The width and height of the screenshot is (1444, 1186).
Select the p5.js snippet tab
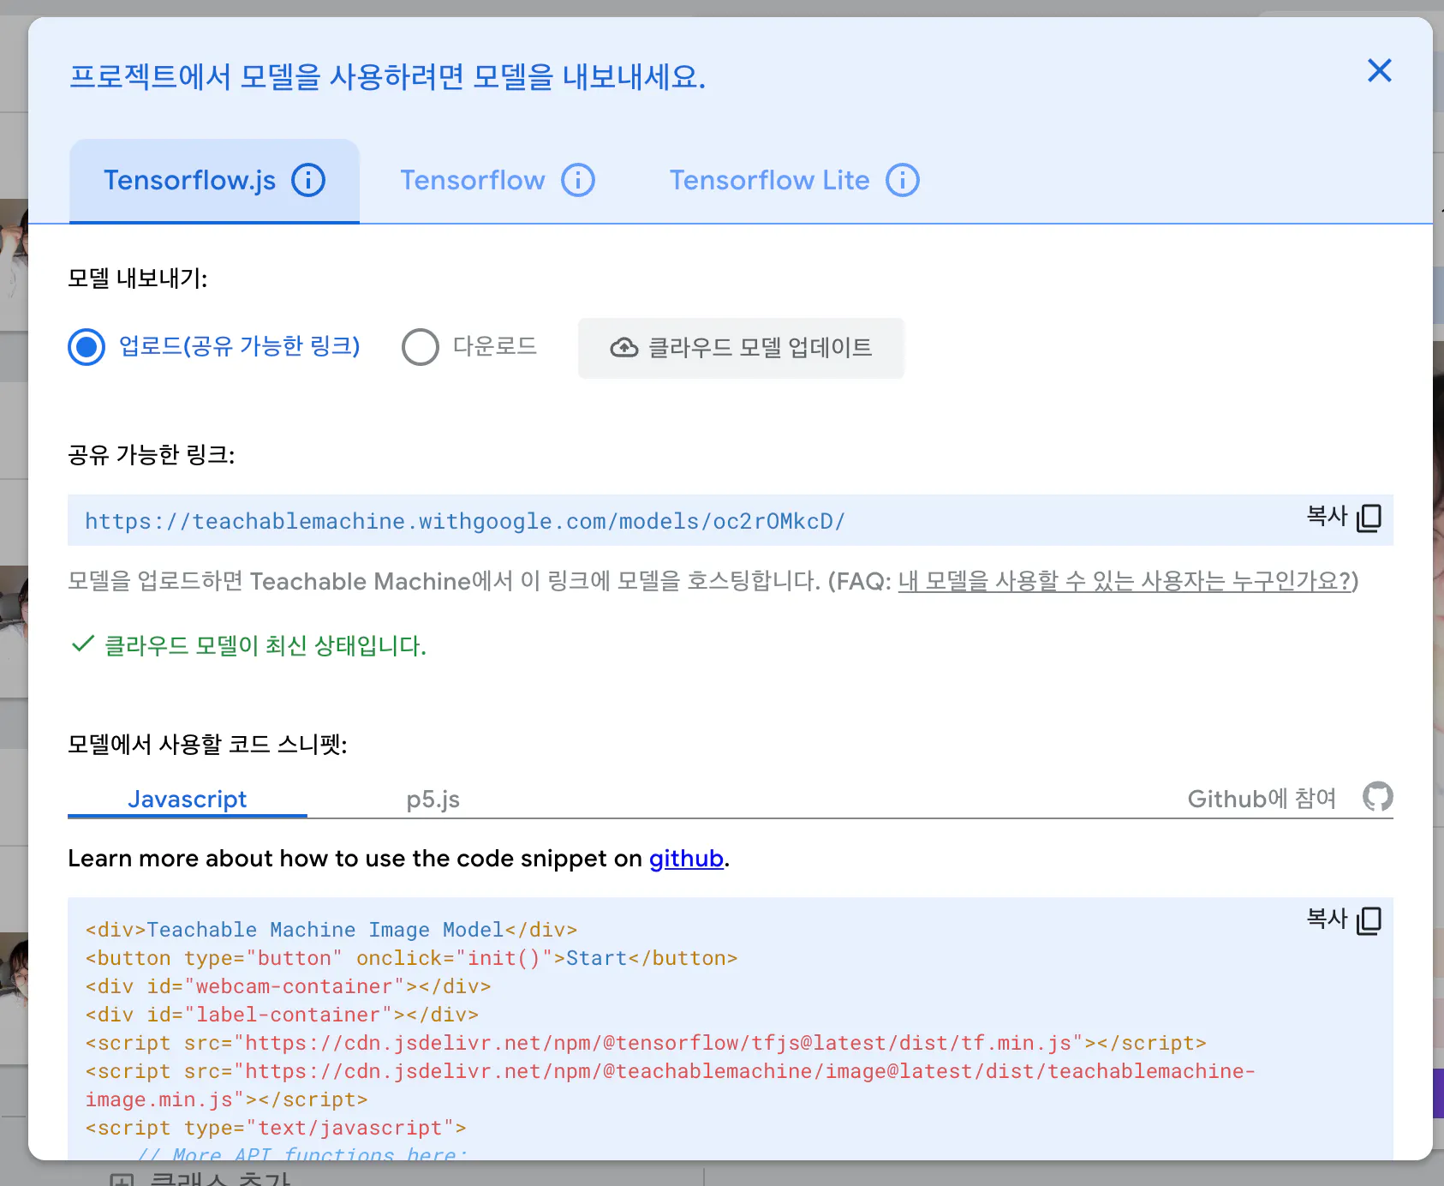pos(433,799)
